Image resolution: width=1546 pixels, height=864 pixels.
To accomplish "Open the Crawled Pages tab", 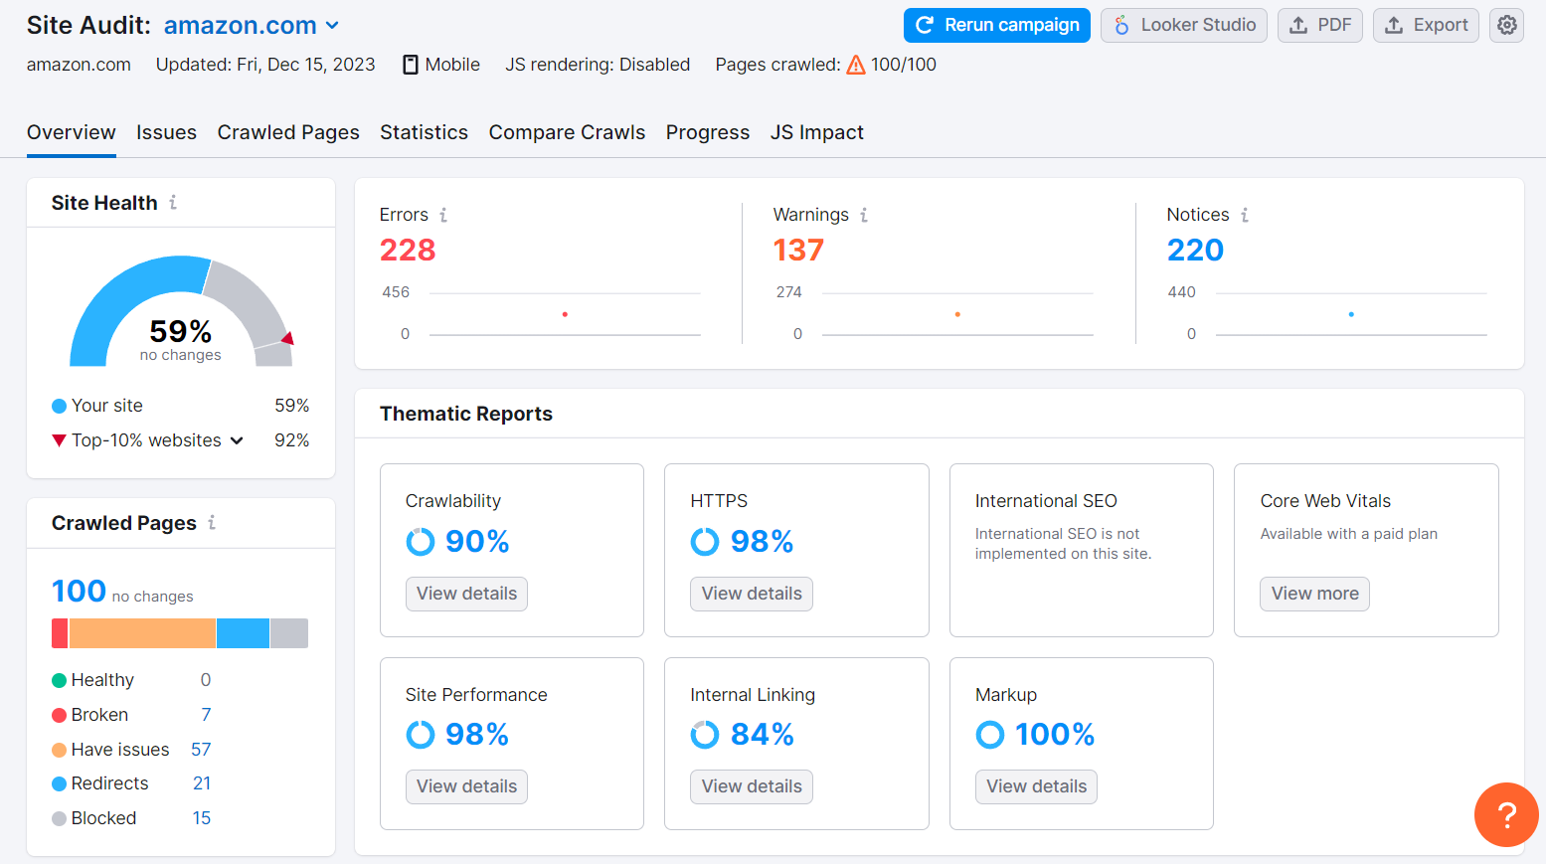I will [x=288, y=132].
